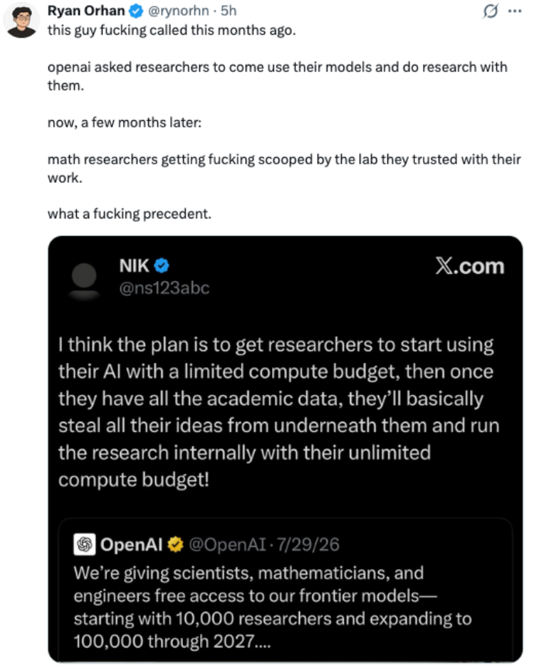
Task: Click NIK's blue verified badge
Action: [x=161, y=266]
